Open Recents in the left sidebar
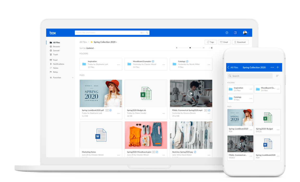Viewport: 300px width, 182px height. pyautogui.click(x=56, y=47)
